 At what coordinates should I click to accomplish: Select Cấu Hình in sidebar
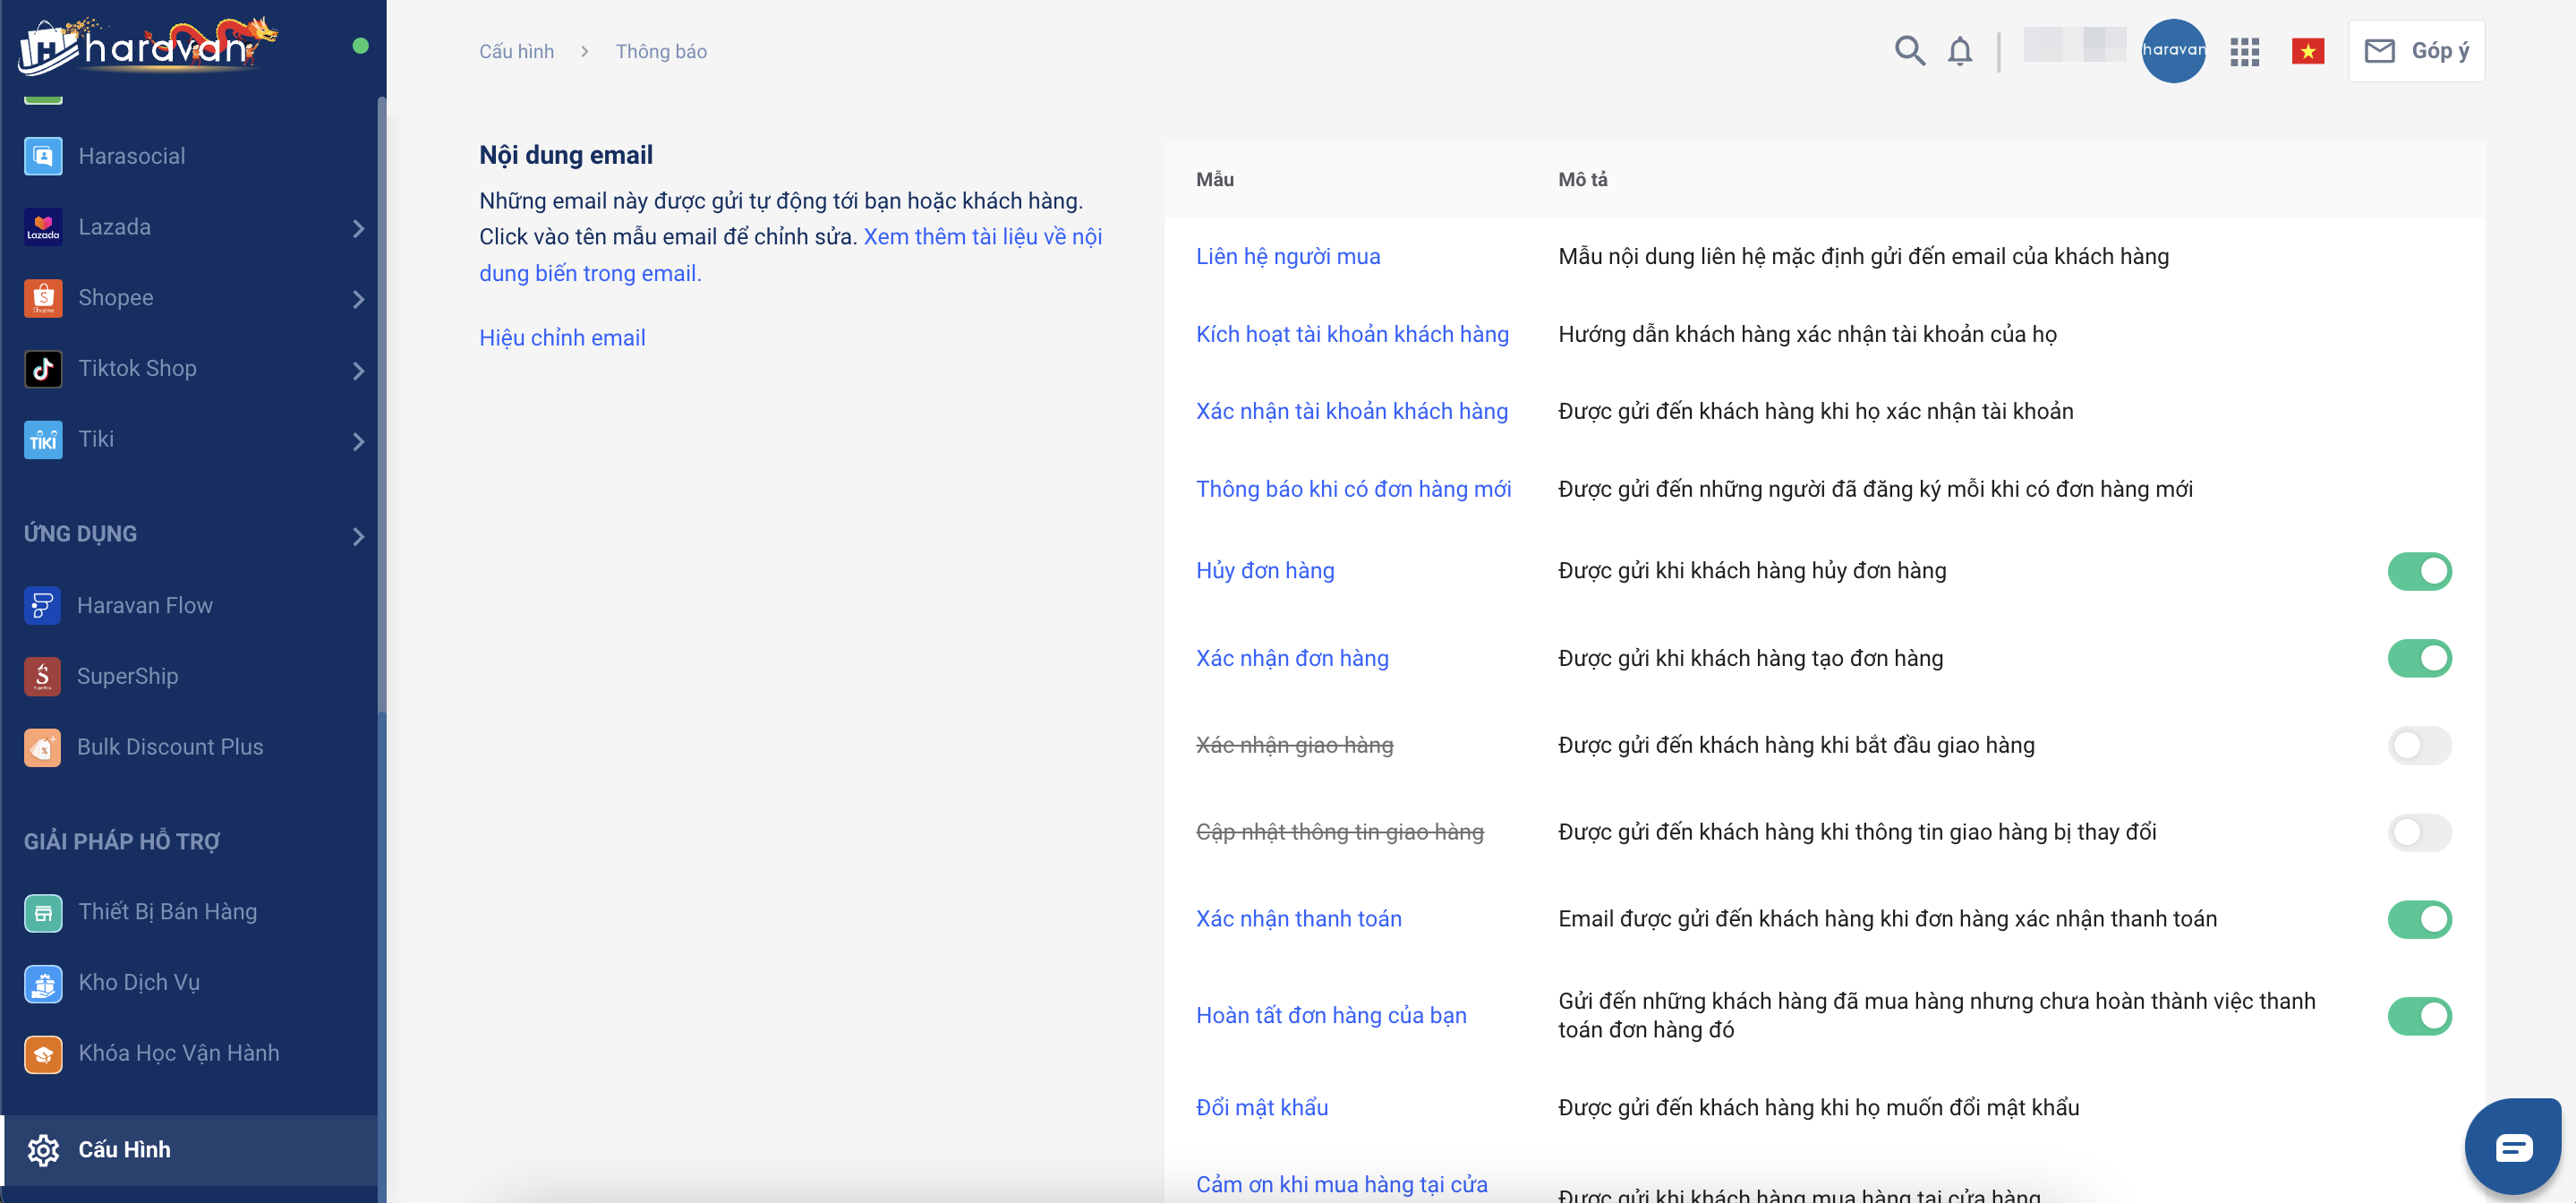click(124, 1149)
